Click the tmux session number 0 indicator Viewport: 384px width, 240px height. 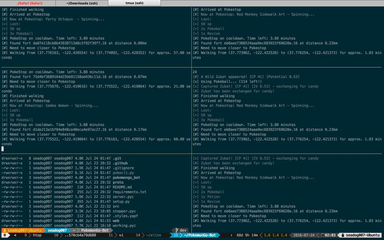pyautogui.click(x=4, y=235)
